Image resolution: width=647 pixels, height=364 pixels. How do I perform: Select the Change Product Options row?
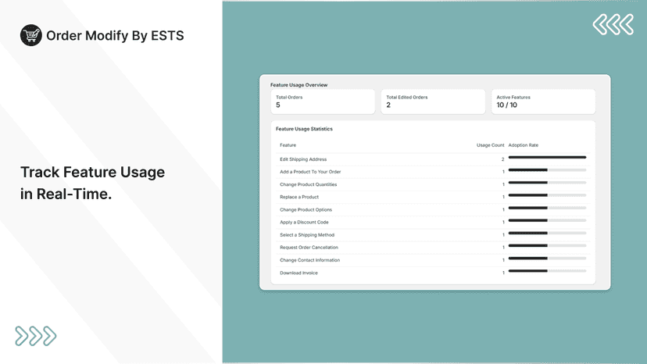[433, 209]
